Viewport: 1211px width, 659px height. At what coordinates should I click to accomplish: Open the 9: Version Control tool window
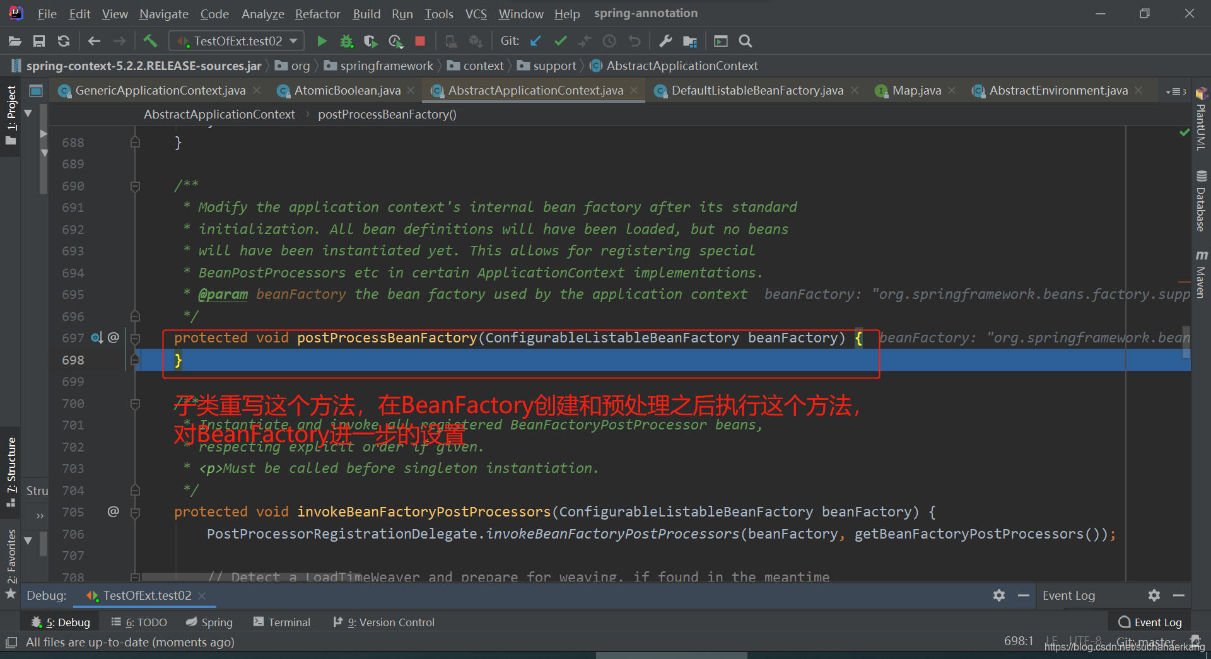point(383,622)
